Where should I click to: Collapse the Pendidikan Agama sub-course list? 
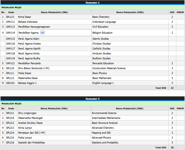pos(42,33)
